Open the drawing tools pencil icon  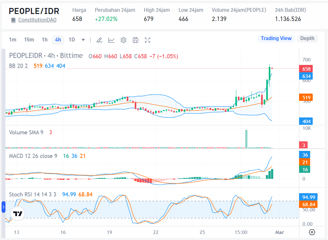(99, 40)
